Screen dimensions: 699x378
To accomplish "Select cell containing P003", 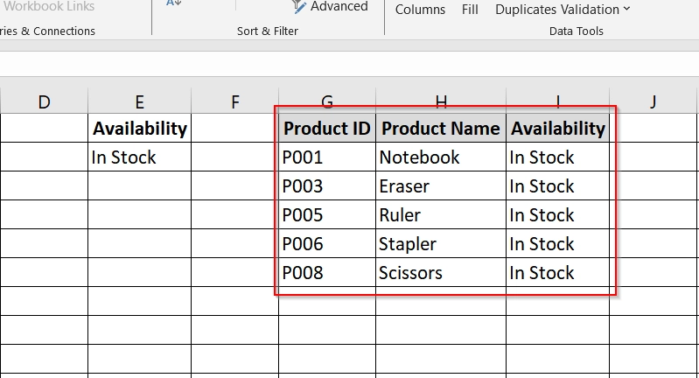I will coord(327,185).
